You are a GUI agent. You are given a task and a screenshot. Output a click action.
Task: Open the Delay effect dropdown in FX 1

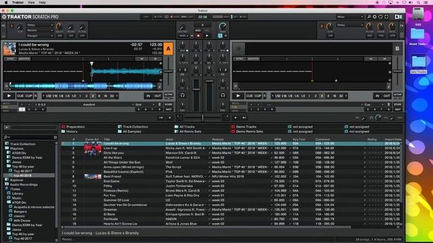coord(40,25)
